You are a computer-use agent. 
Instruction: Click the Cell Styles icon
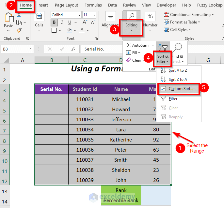coord(167,30)
